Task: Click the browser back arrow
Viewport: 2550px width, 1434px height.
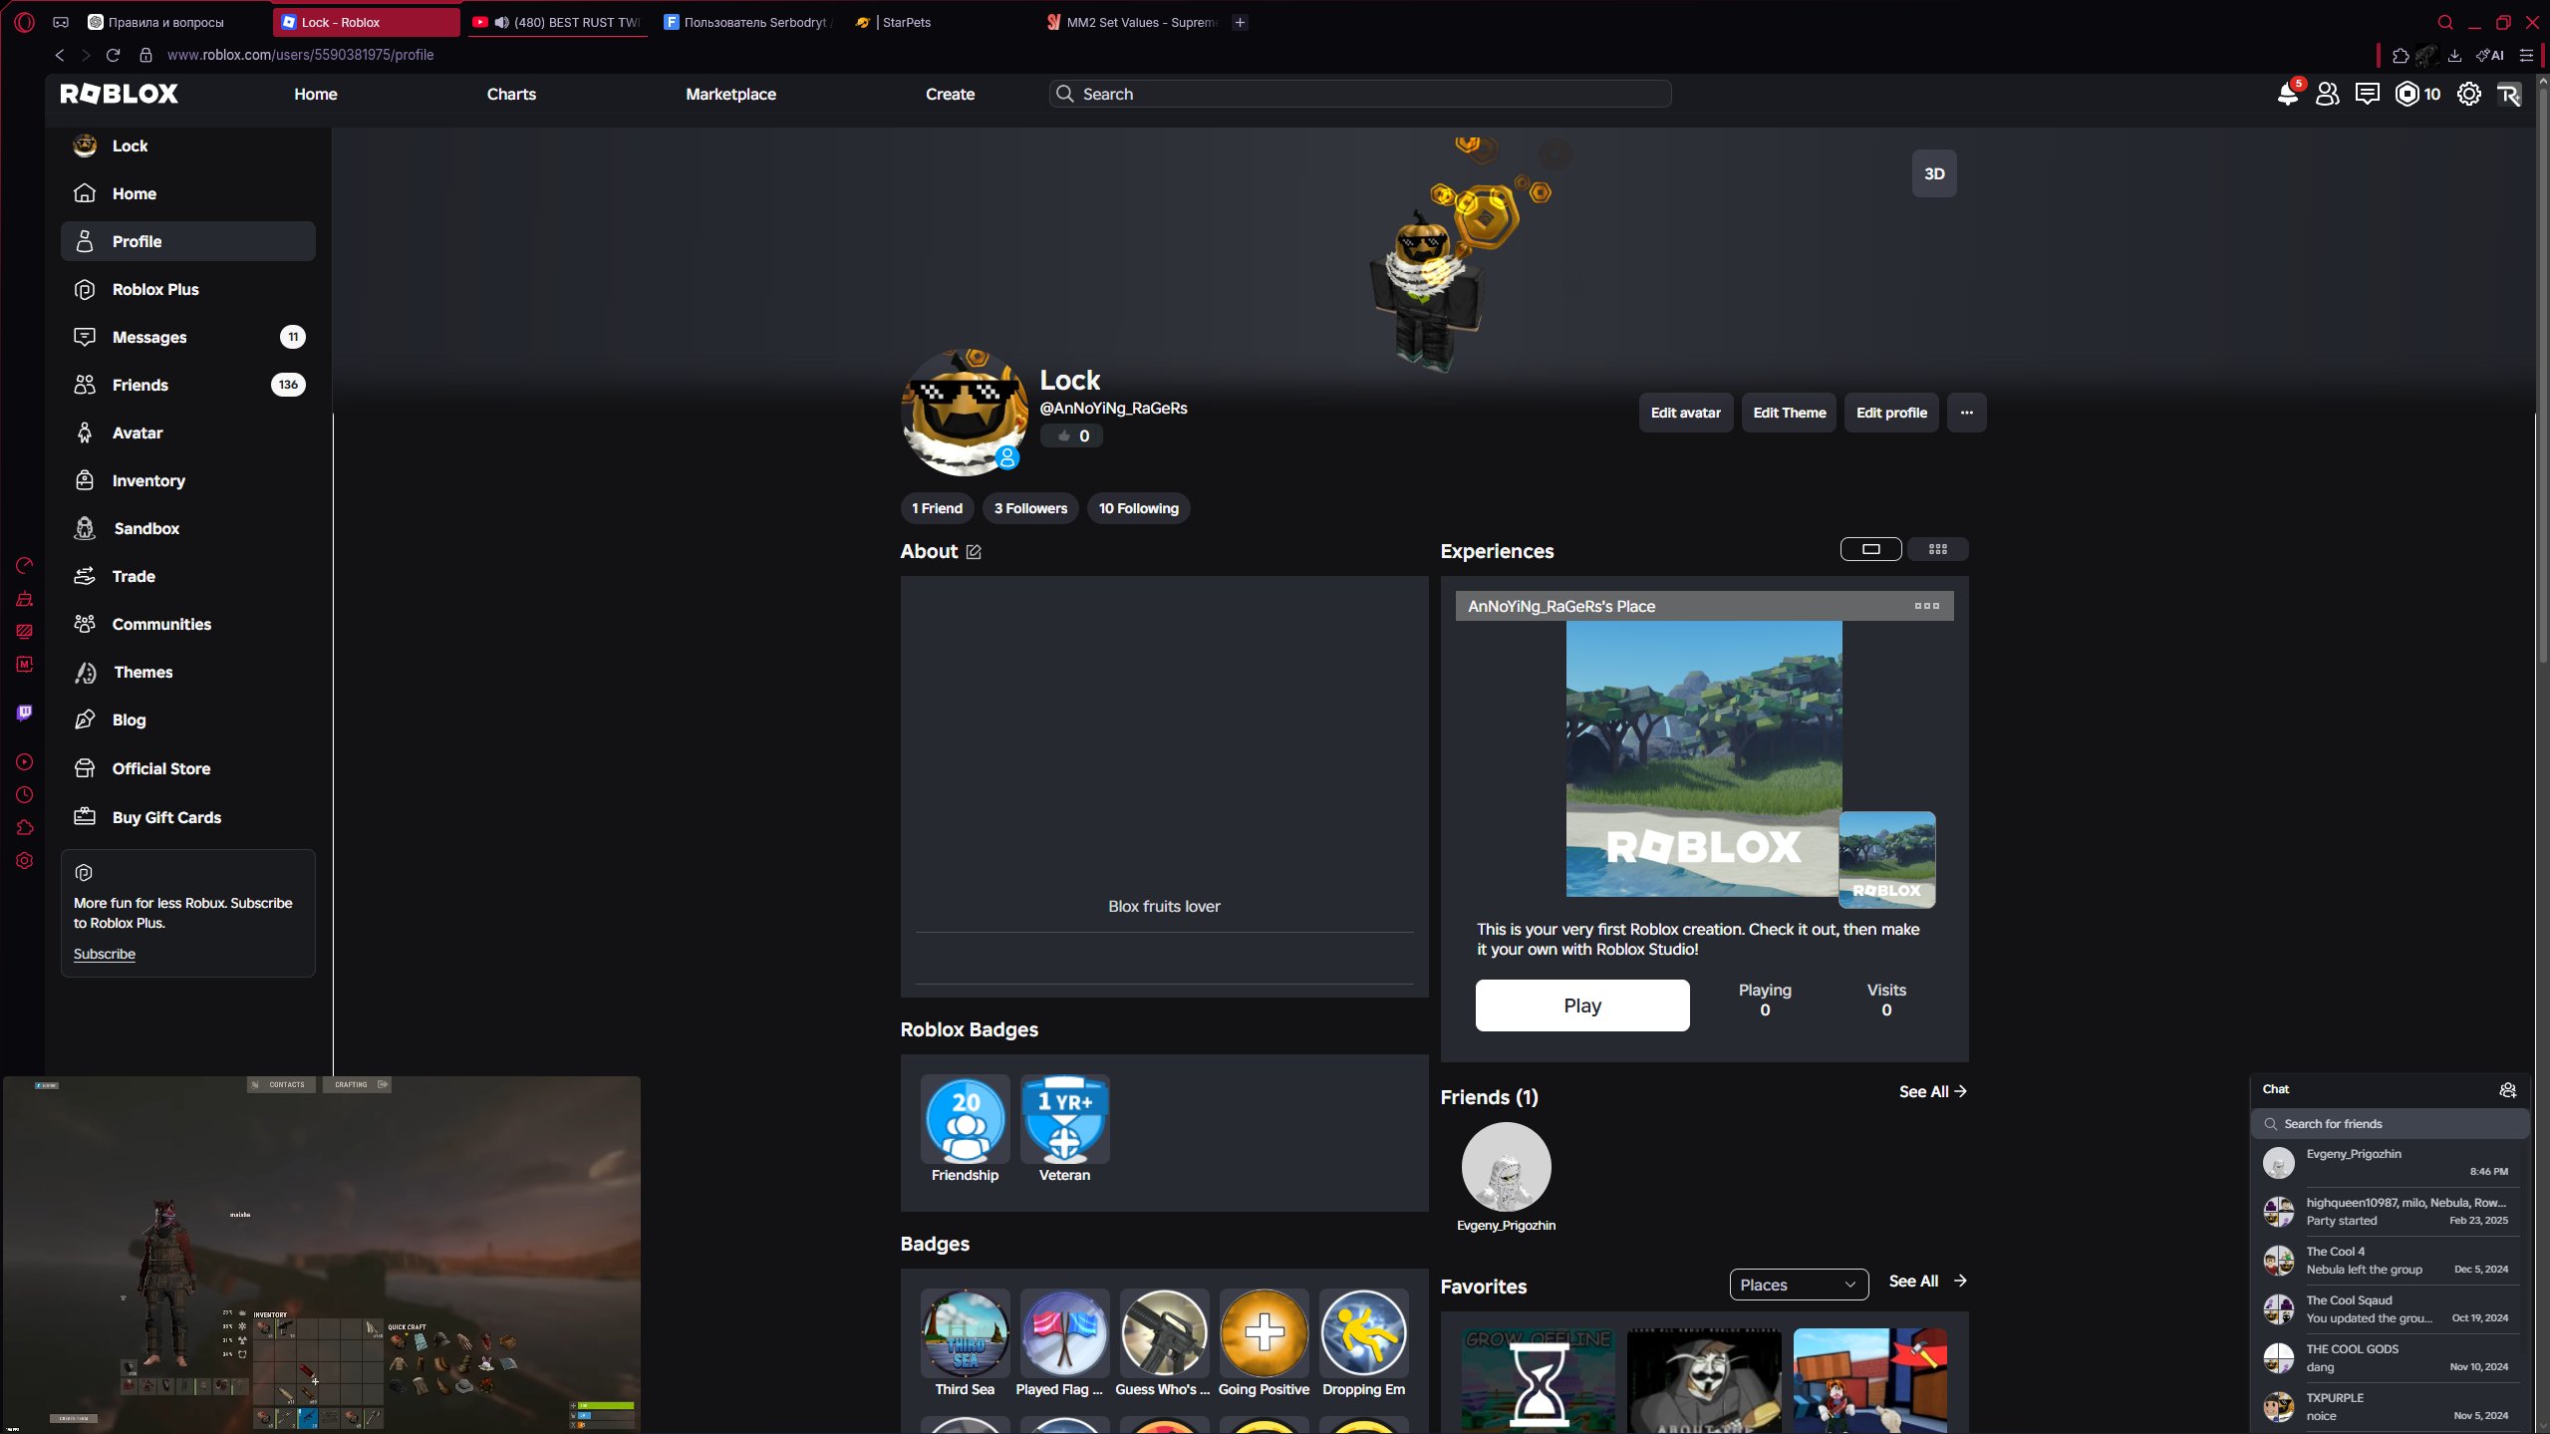Action: point(60,55)
